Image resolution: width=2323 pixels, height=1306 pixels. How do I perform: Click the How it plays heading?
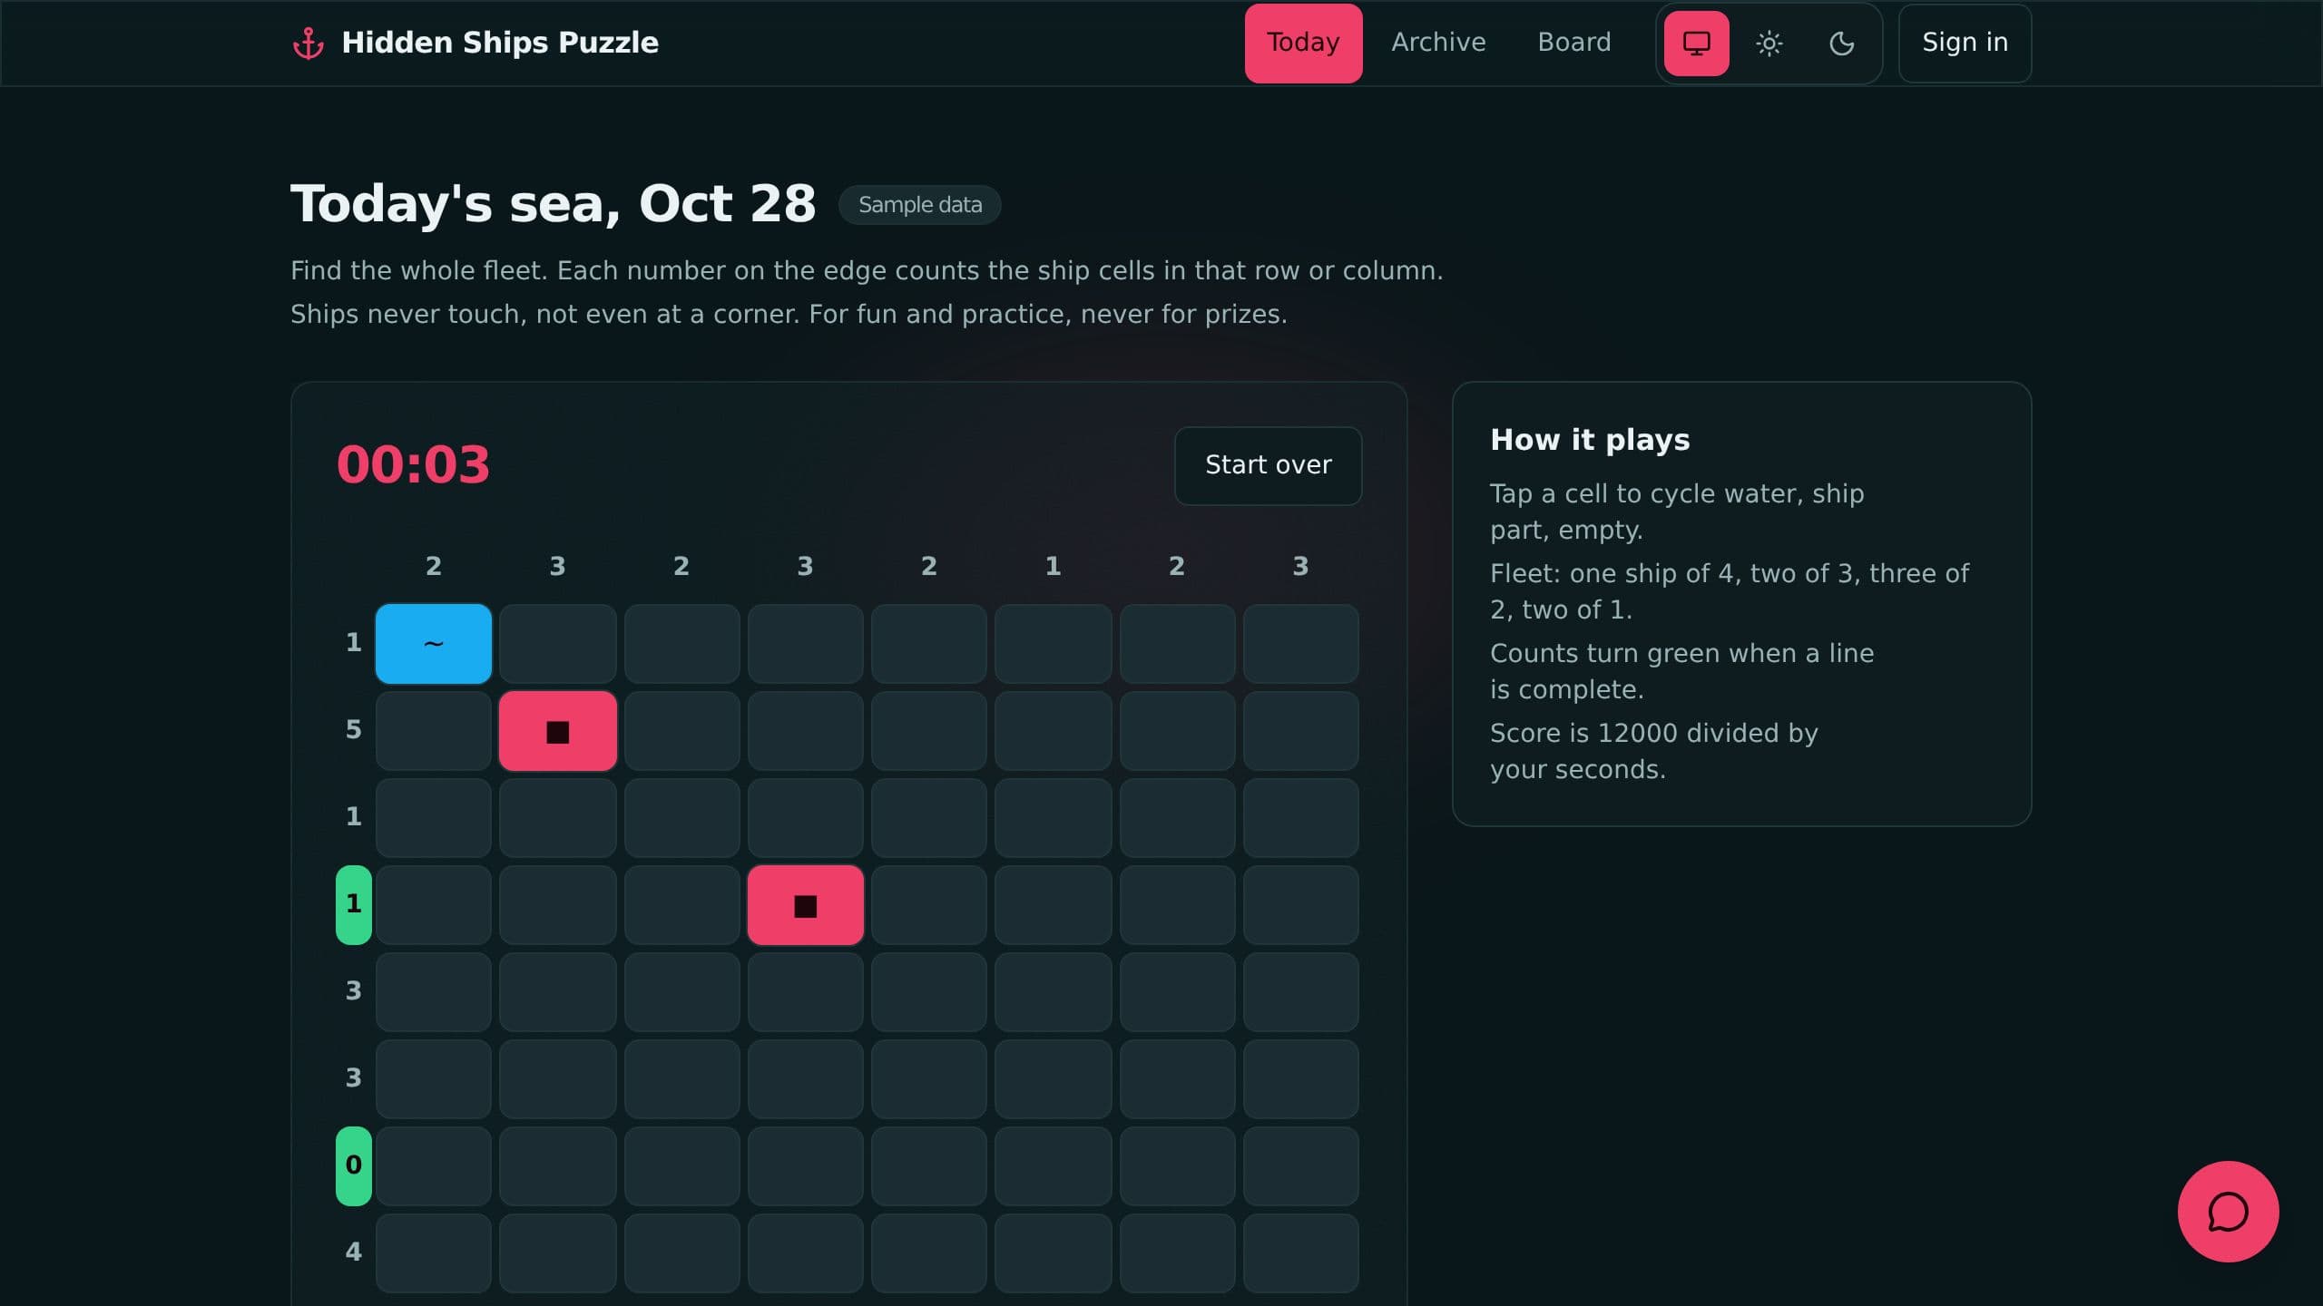coord(1590,440)
